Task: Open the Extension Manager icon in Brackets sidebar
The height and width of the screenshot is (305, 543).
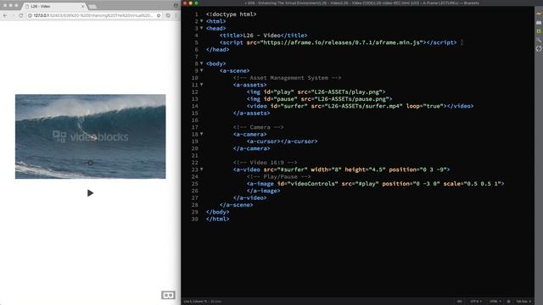Action: 539,23
